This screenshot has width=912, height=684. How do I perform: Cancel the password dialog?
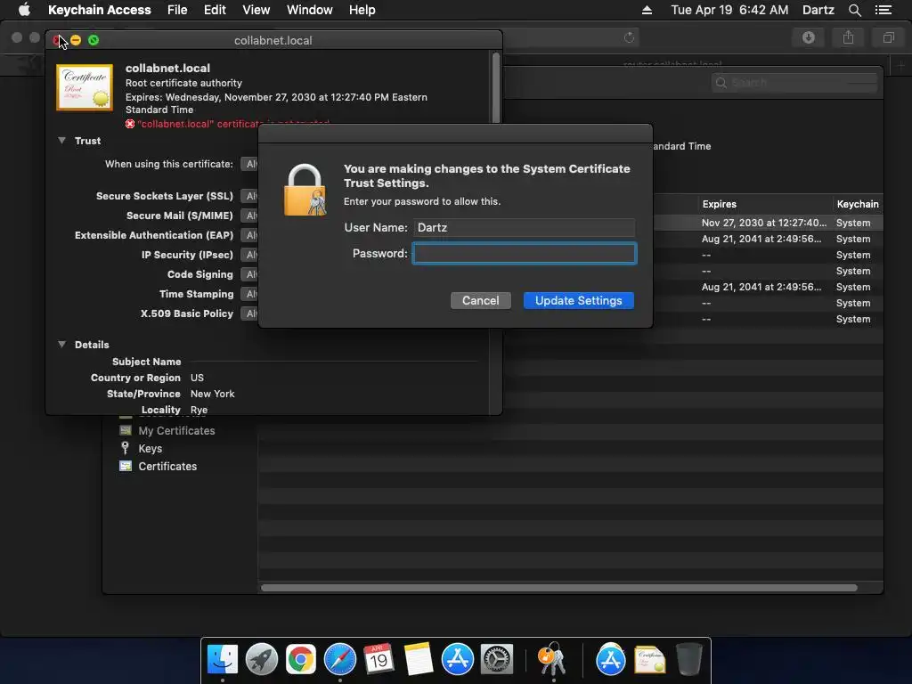[480, 301]
